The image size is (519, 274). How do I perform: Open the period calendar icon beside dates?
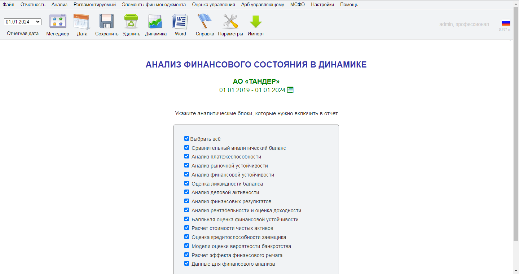pos(290,90)
